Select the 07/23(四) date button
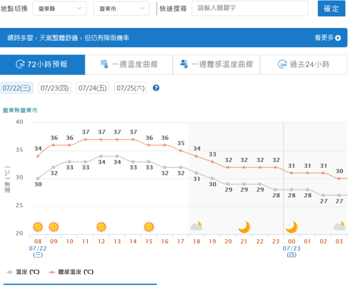 54,88
